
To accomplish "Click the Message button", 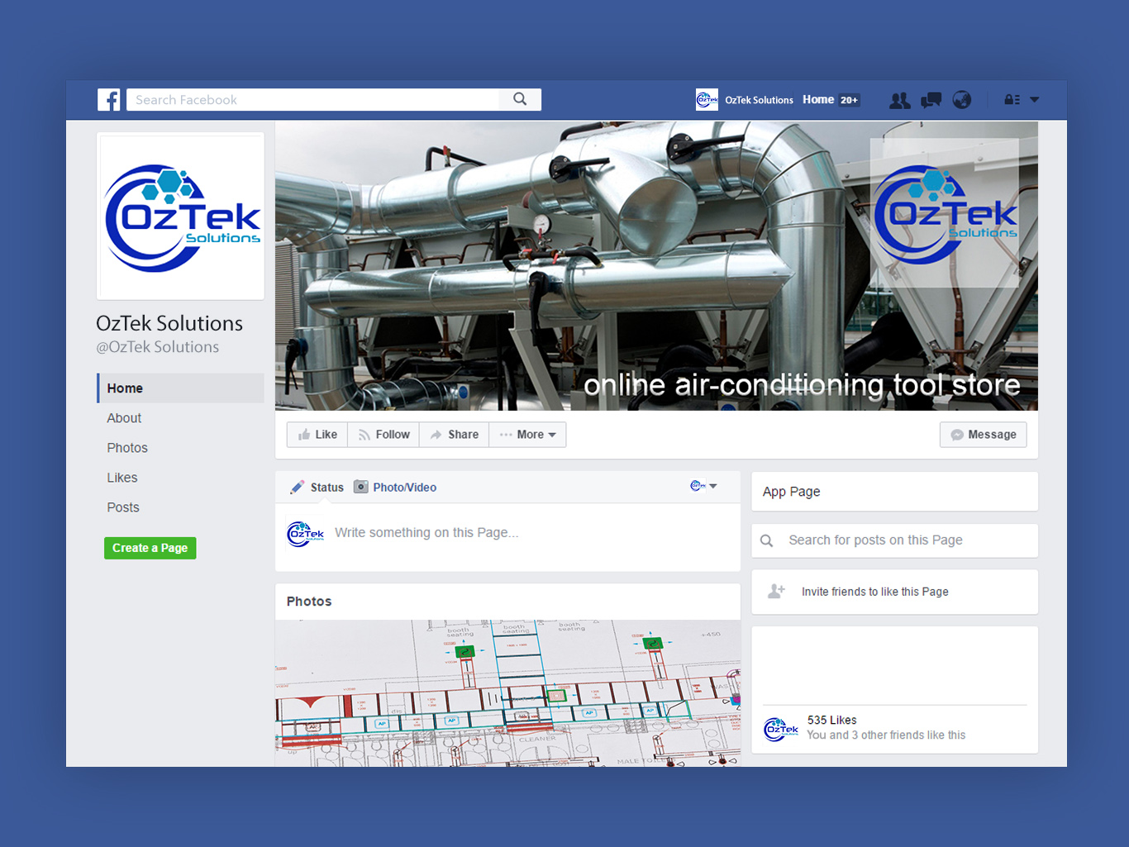I will [984, 435].
